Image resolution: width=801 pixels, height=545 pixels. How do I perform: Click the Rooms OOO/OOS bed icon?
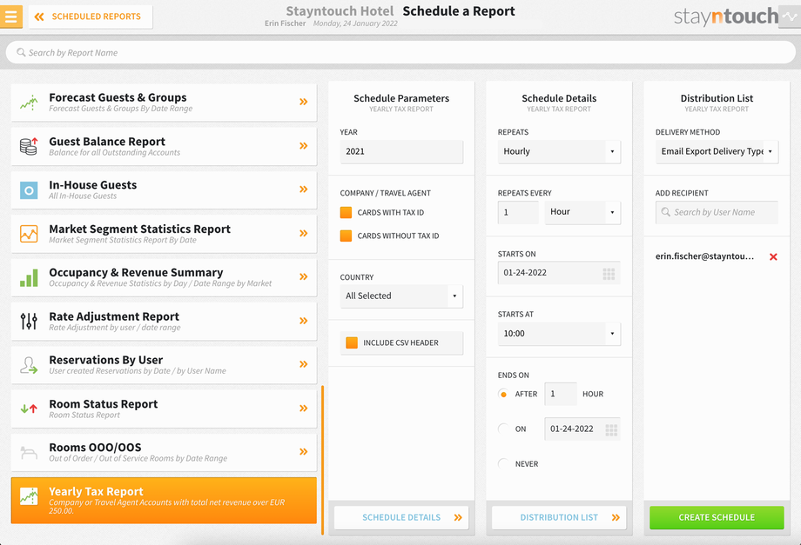click(29, 452)
